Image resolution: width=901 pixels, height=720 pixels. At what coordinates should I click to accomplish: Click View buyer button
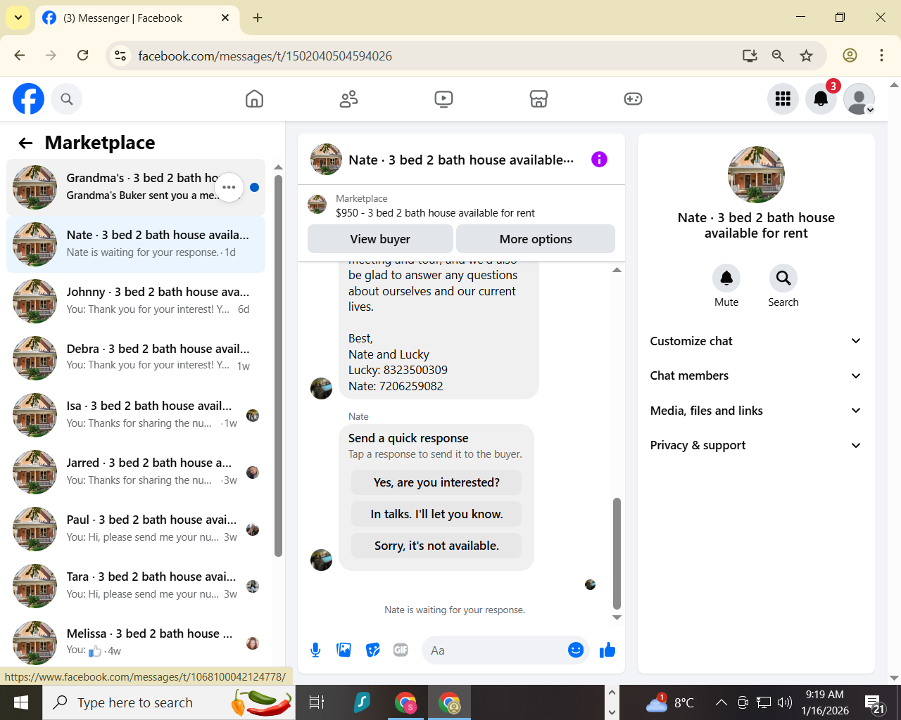click(x=380, y=239)
